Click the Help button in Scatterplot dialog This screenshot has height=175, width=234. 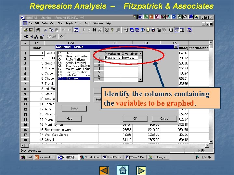pos(70,119)
